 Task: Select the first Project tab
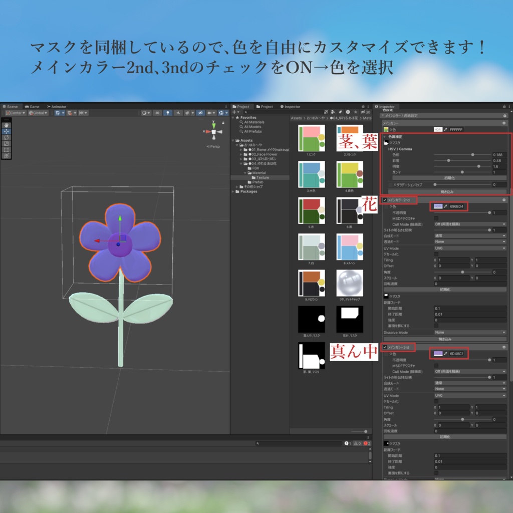(241, 107)
